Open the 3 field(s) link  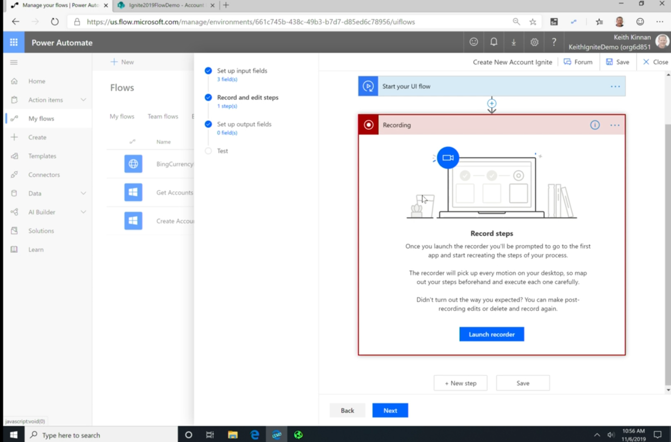click(227, 79)
